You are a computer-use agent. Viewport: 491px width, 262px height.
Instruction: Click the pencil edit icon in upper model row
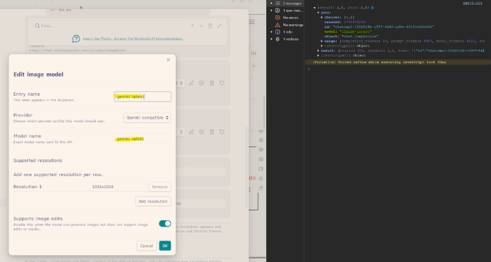point(191,83)
